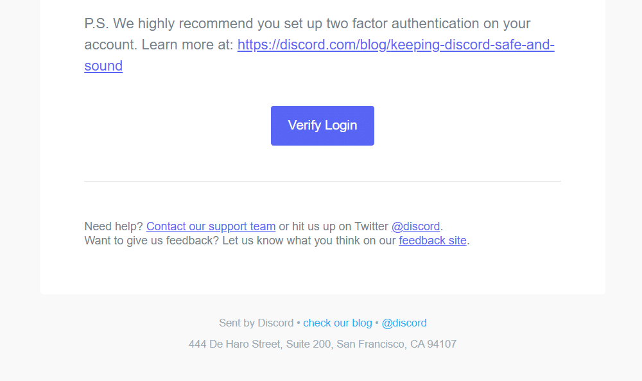Open the keeping-discord-safe-and-sound blog link
Screen dimensions: 642x381
pyautogui.click(x=395, y=44)
